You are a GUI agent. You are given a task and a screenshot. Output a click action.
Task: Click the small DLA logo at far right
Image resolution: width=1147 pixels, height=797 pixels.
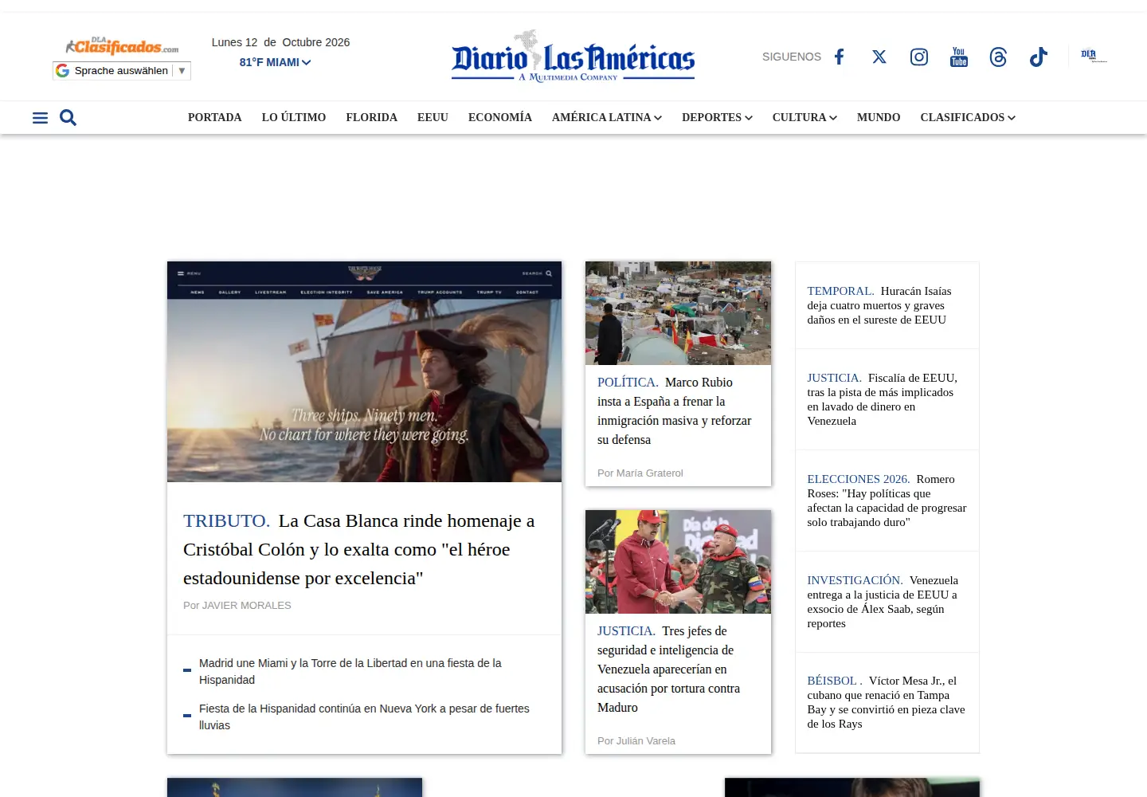1094,56
